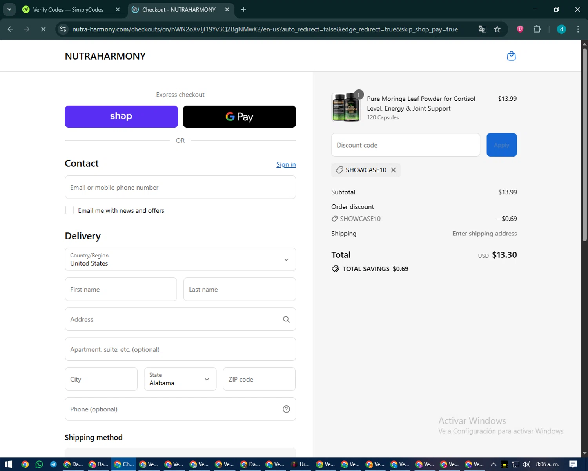Click the Total amount $13.30
This screenshot has width=588, height=471.
tap(504, 255)
